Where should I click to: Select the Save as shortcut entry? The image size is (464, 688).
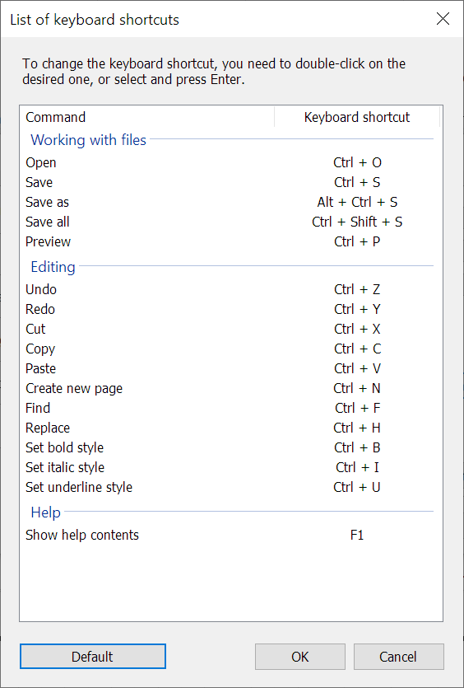(231, 202)
